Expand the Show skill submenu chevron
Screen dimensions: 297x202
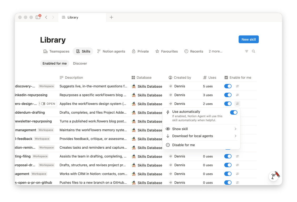coord(235,129)
